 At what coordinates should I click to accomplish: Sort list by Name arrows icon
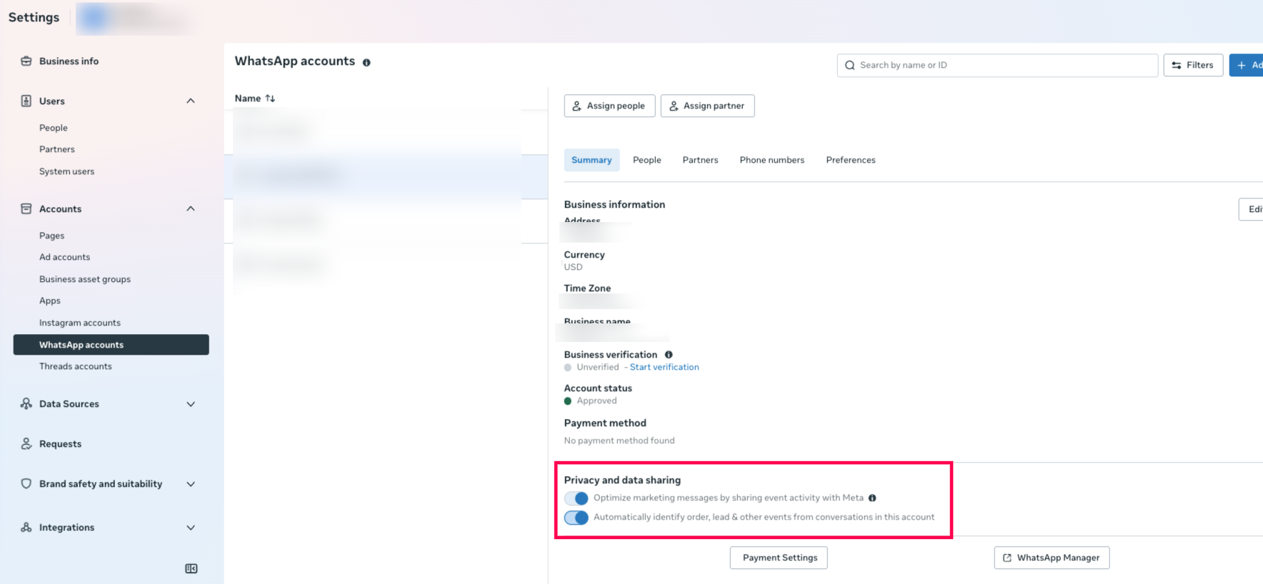pos(270,99)
